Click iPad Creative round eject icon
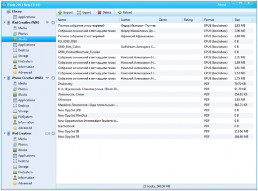 tap(53, 23)
